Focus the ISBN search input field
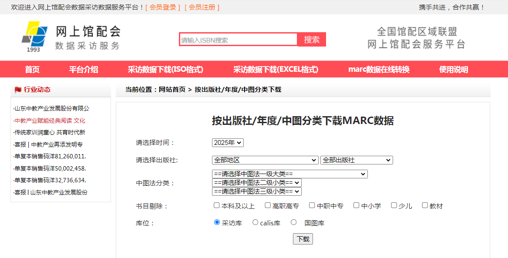This screenshot has height=258, width=508. [238, 40]
